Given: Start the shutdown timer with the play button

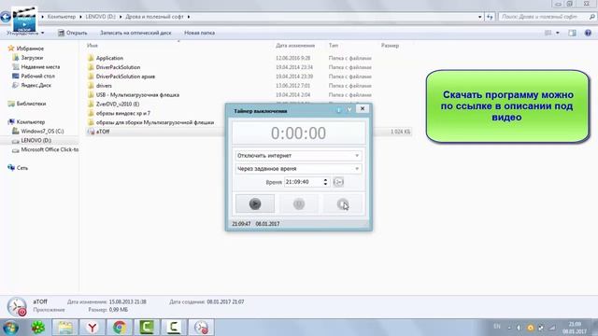Looking at the screenshot, I should 255,203.
